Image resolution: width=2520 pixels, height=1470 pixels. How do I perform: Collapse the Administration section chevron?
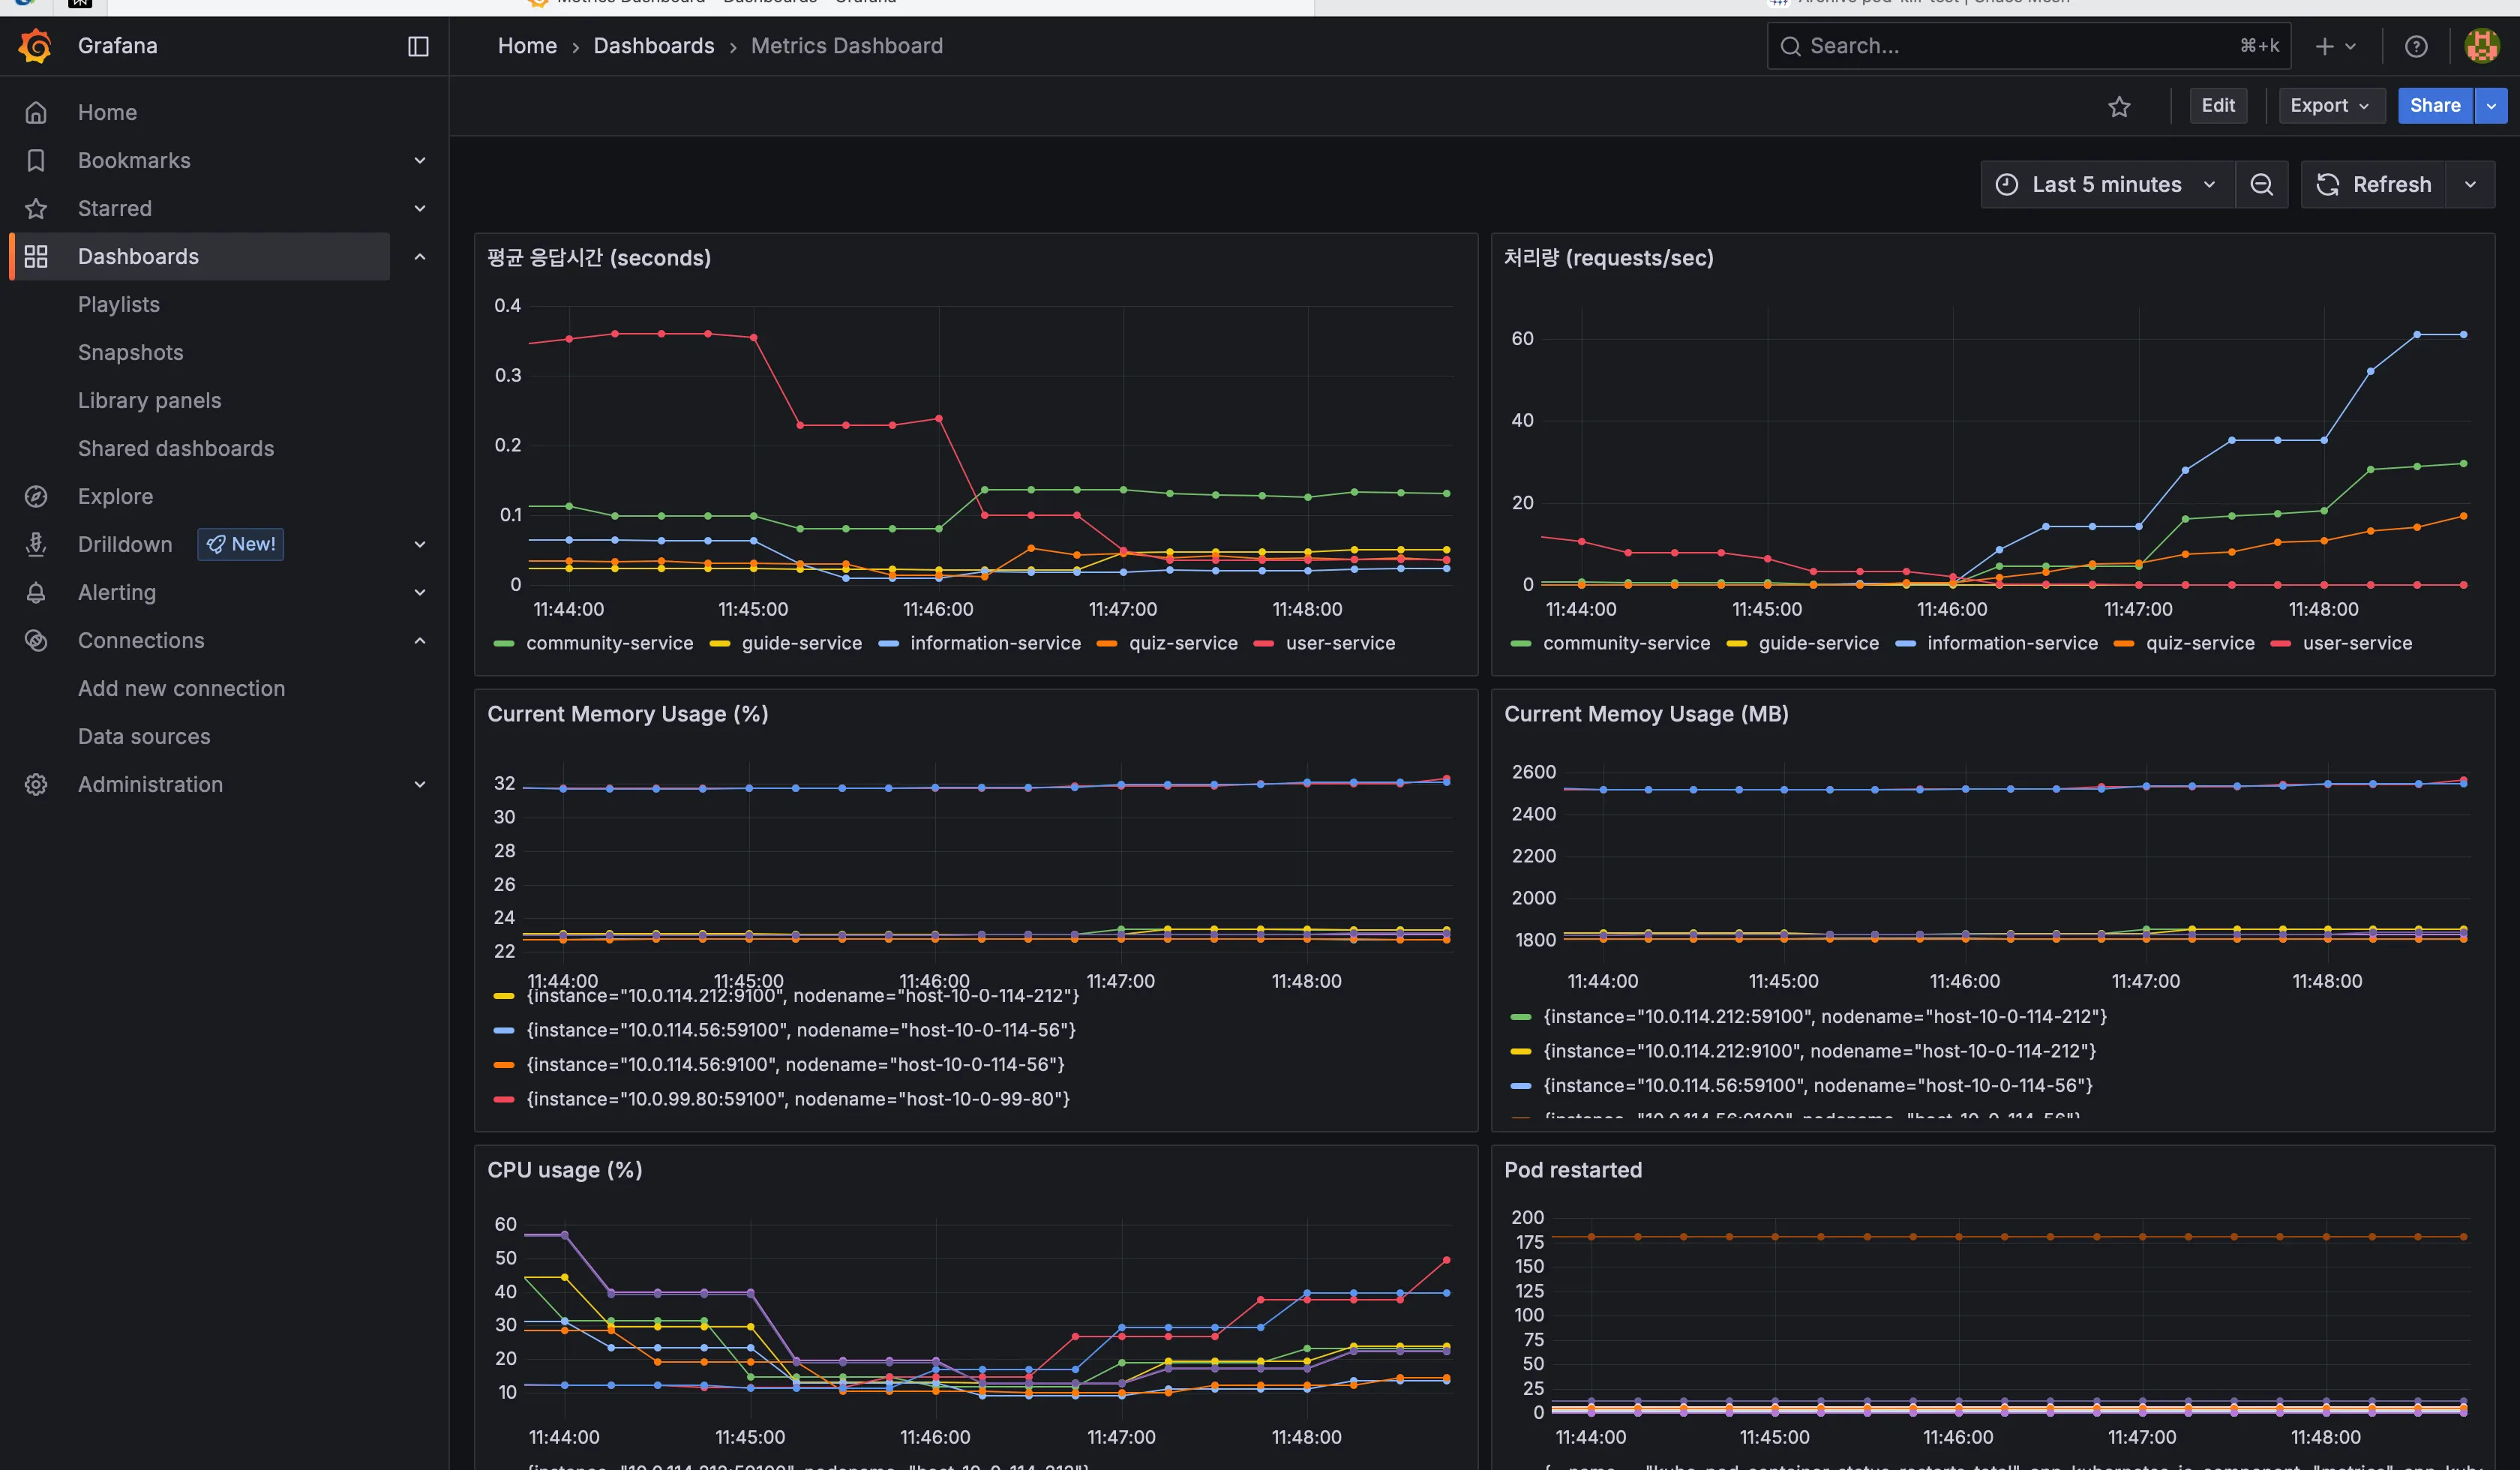click(420, 784)
